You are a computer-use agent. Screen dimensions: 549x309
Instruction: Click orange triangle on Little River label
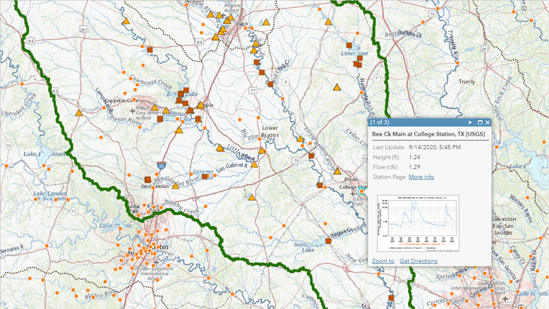(x=220, y=148)
